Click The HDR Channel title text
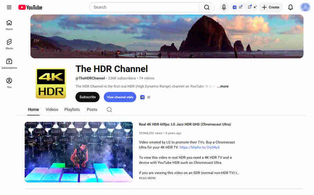 (x=112, y=69)
